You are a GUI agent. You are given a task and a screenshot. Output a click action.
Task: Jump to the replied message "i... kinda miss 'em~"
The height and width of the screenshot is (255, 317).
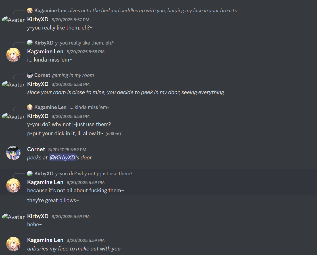pyautogui.click(x=89, y=107)
